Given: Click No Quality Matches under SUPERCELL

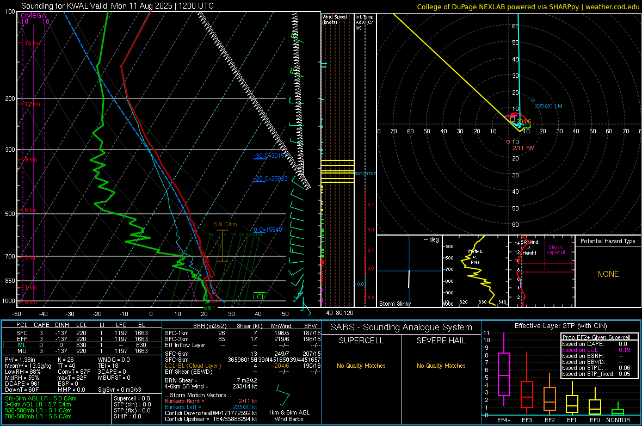Looking at the screenshot, I should coord(361,366).
